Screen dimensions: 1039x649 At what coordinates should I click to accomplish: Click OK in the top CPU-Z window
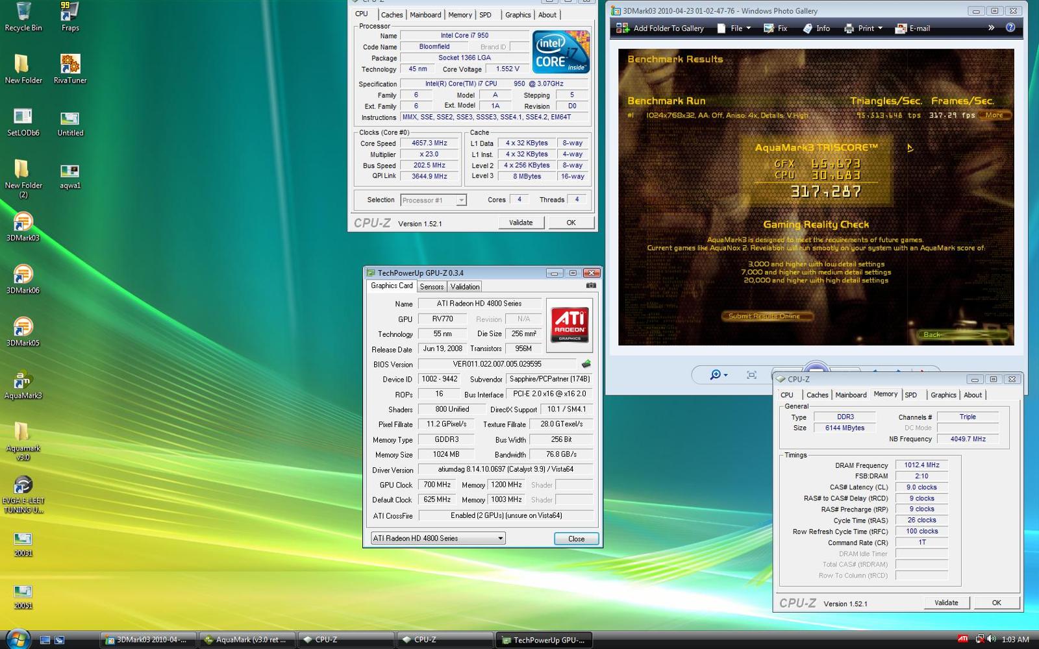[x=571, y=223]
